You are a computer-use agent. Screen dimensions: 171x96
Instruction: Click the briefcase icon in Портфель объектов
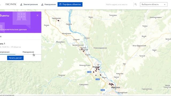pyautogui.click(x=60, y=5)
